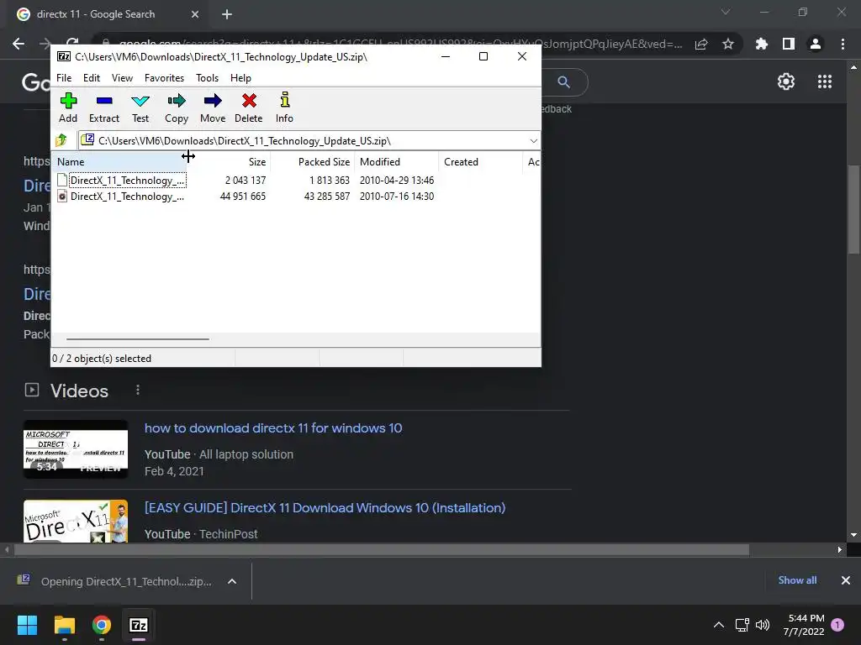The width and height of the screenshot is (861, 645).
Task: Close the downloads bar
Action: (846, 580)
